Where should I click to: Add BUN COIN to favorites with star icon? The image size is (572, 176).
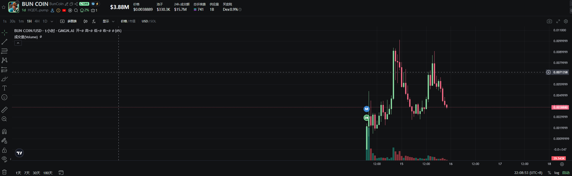pos(4,7)
